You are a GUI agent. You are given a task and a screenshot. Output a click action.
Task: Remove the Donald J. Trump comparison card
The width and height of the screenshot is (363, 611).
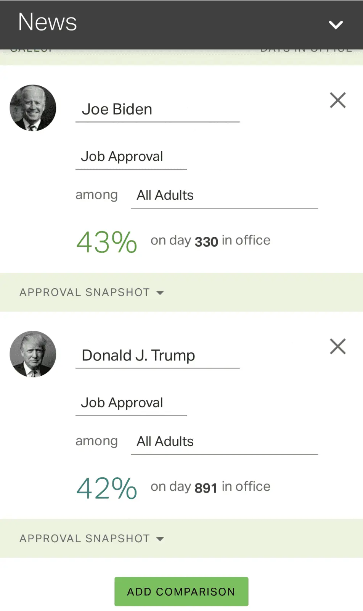[x=337, y=347]
